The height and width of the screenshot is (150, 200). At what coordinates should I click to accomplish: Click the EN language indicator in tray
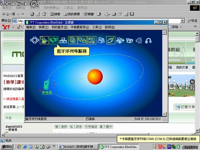(169, 147)
